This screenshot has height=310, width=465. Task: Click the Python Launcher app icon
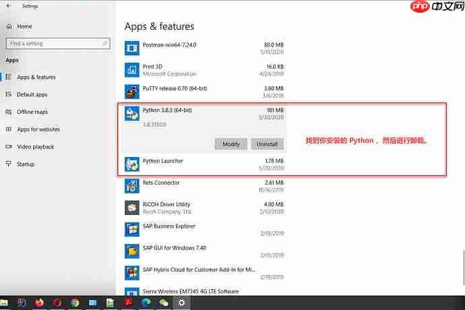coord(132,164)
